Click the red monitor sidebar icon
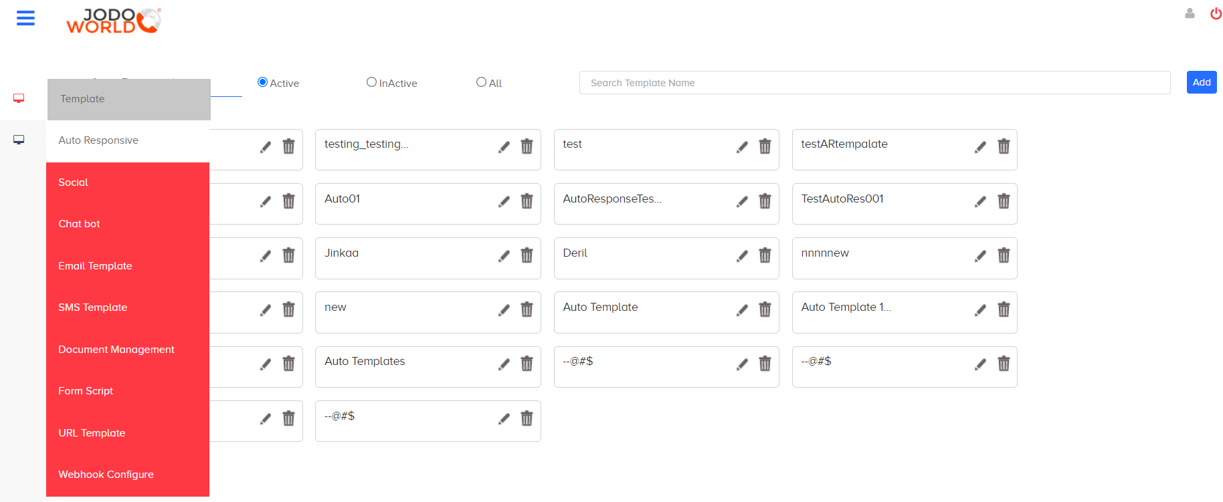 coord(19,98)
